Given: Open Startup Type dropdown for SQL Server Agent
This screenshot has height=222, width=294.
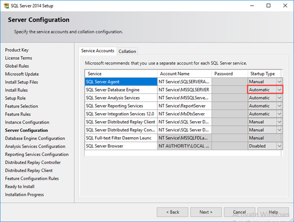Looking at the screenshot, I should pos(279,82).
